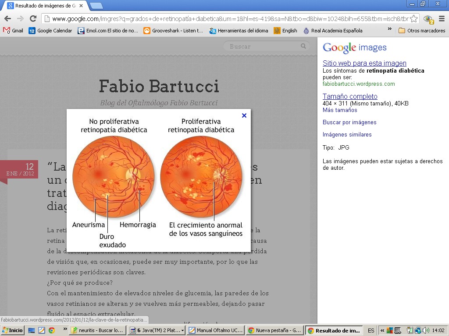
Task: Open the Otros marcadores folder
Action: pyautogui.click(x=422, y=31)
